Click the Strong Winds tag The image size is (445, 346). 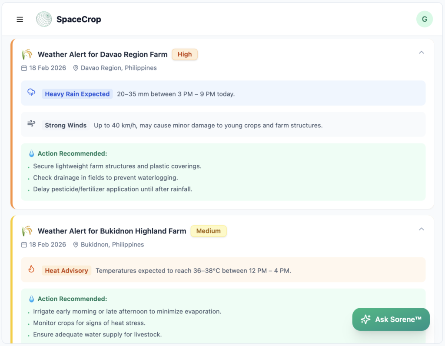[66, 125]
